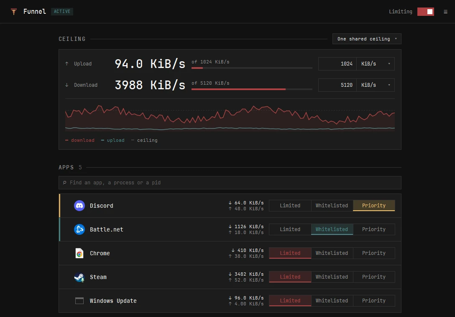
Task: Open the download unit KiB/s dropdown
Action: (x=376, y=85)
